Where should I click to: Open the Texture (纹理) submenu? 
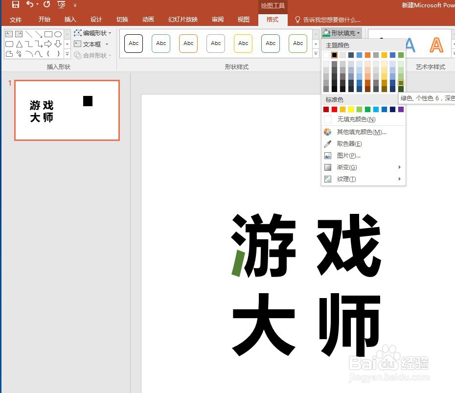click(364, 179)
